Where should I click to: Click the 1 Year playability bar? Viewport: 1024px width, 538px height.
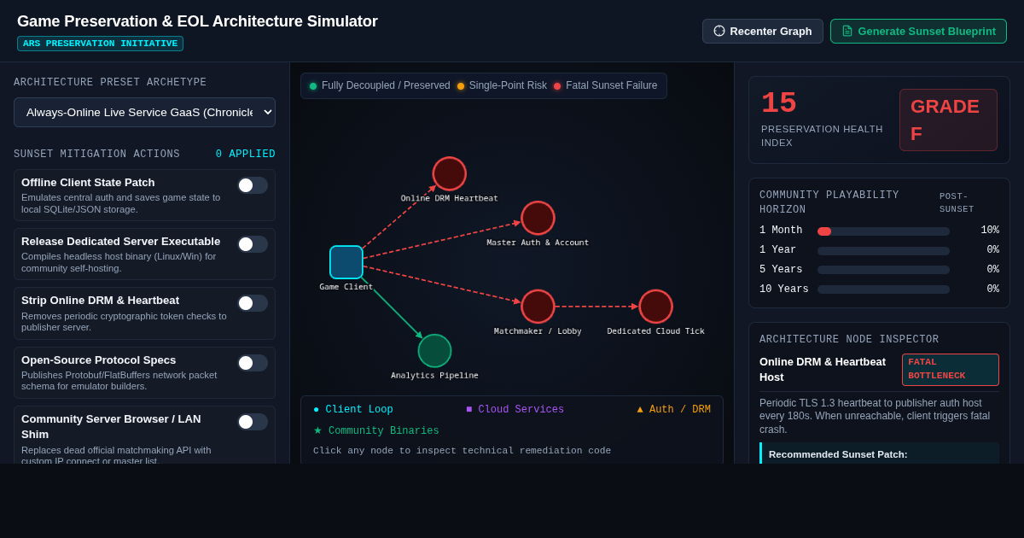(x=883, y=251)
